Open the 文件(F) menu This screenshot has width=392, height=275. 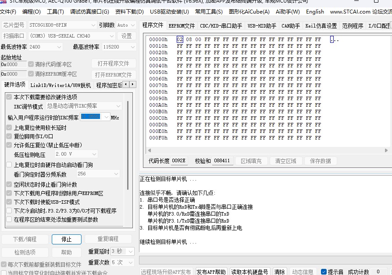click(x=8, y=11)
